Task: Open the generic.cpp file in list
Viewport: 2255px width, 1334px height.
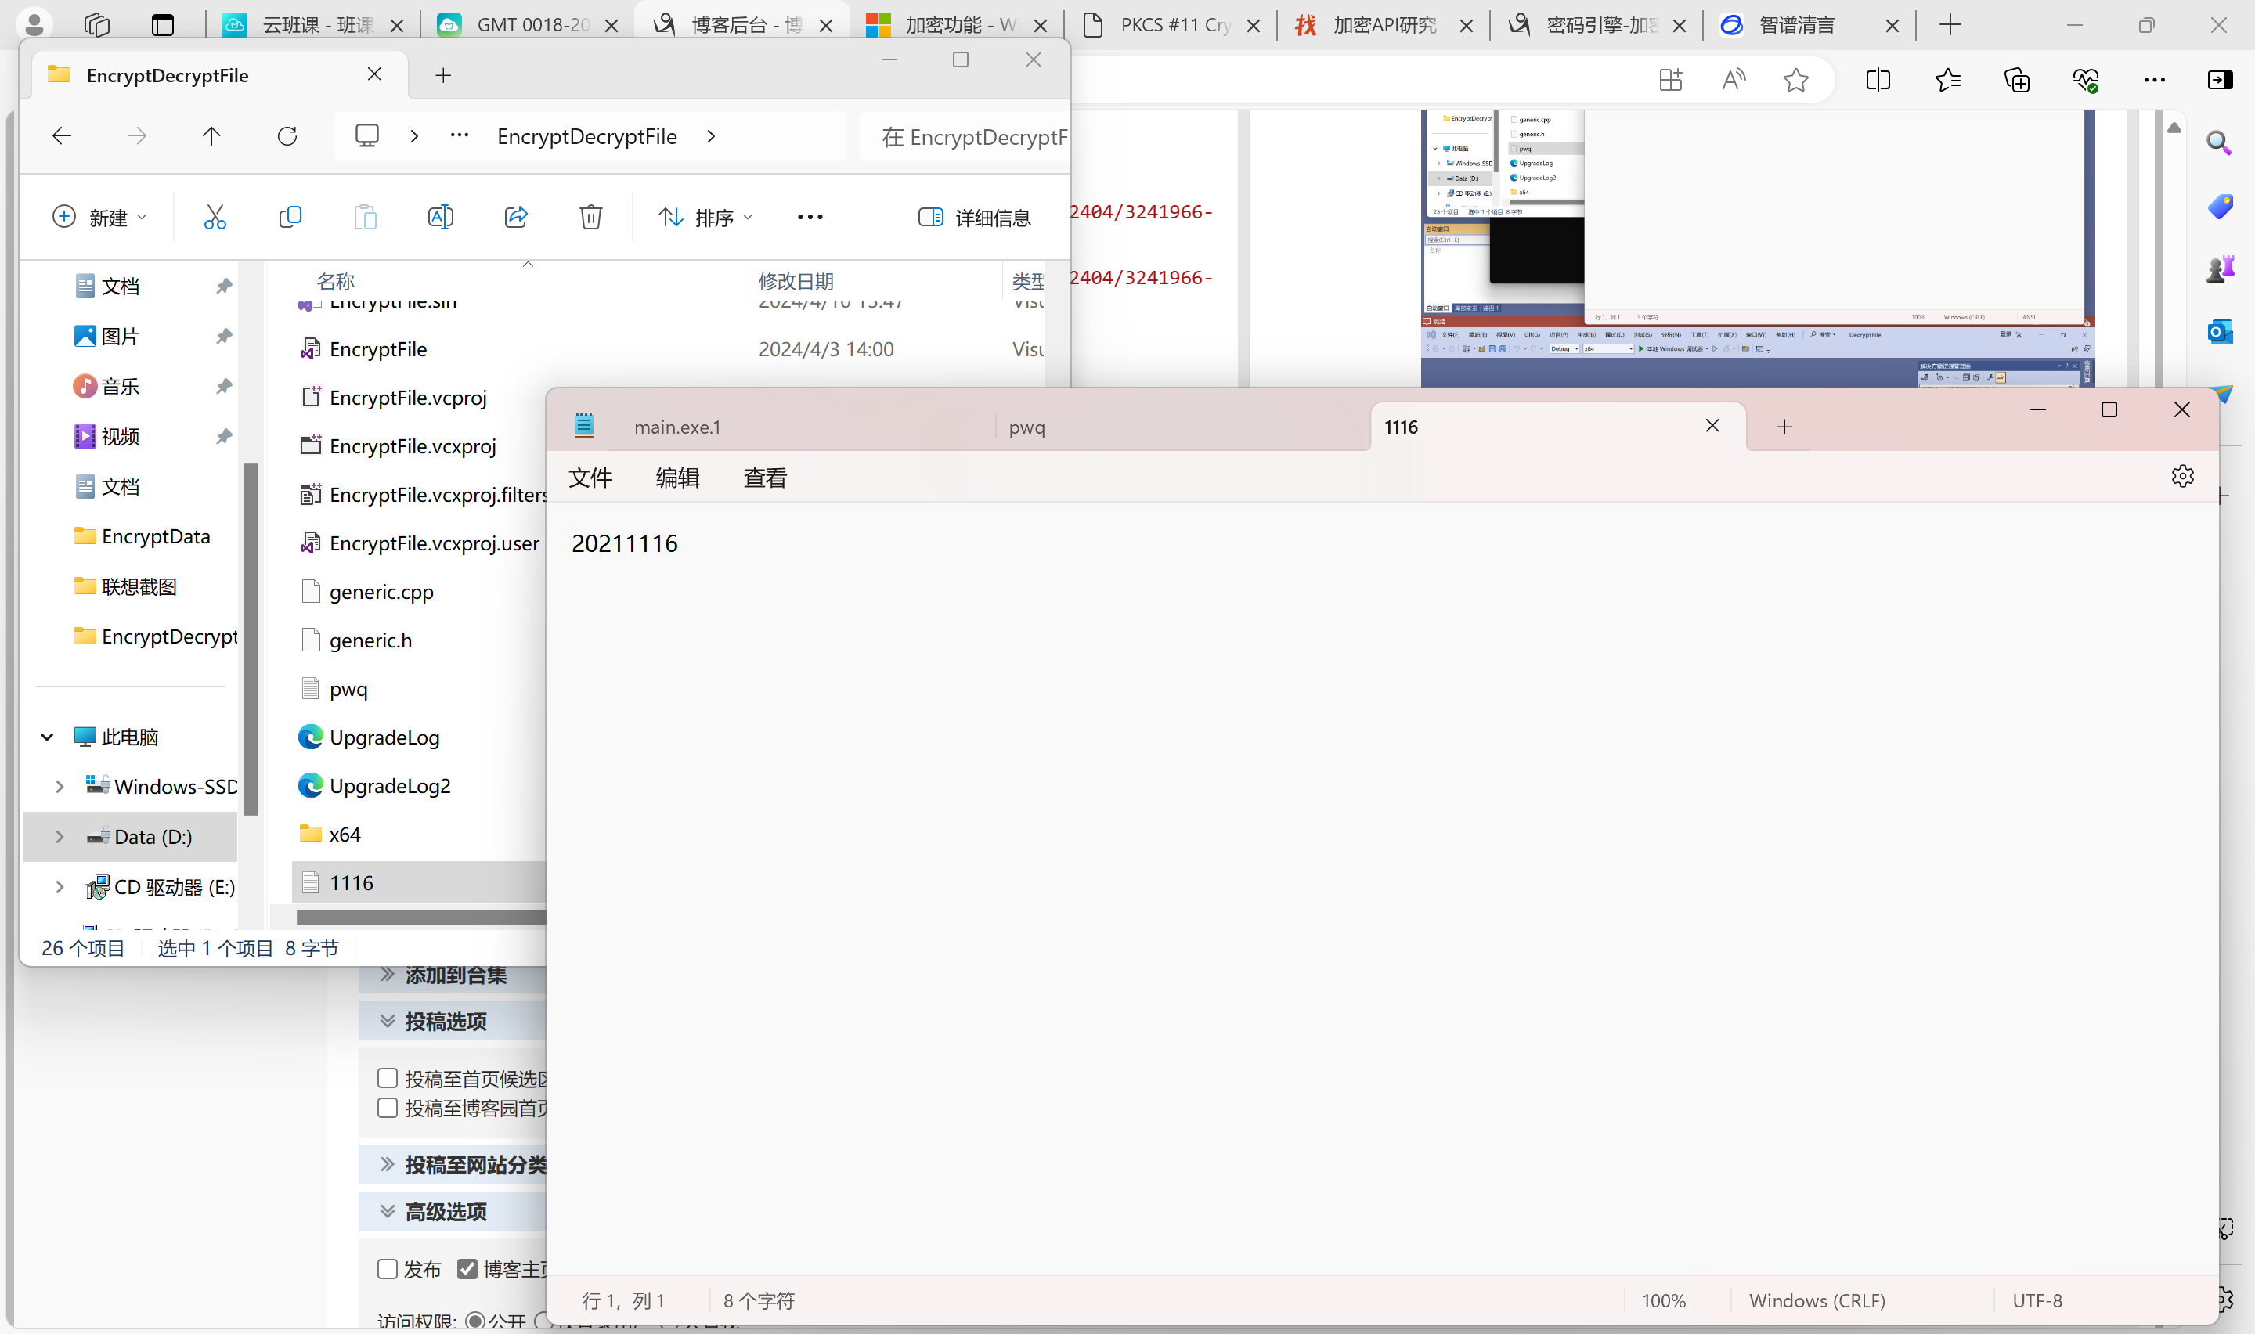Action: click(x=381, y=592)
